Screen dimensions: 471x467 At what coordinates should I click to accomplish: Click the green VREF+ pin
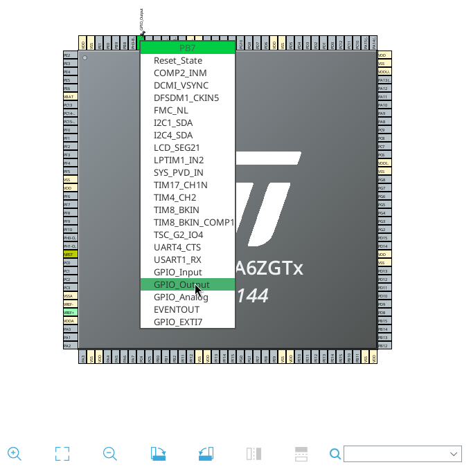70,313
